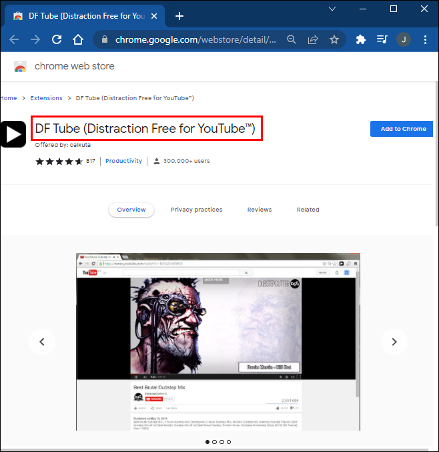Click the DF Tube play-button extension icon
Image resolution: width=439 pixels, height=452 pixels.
(13, 134)
